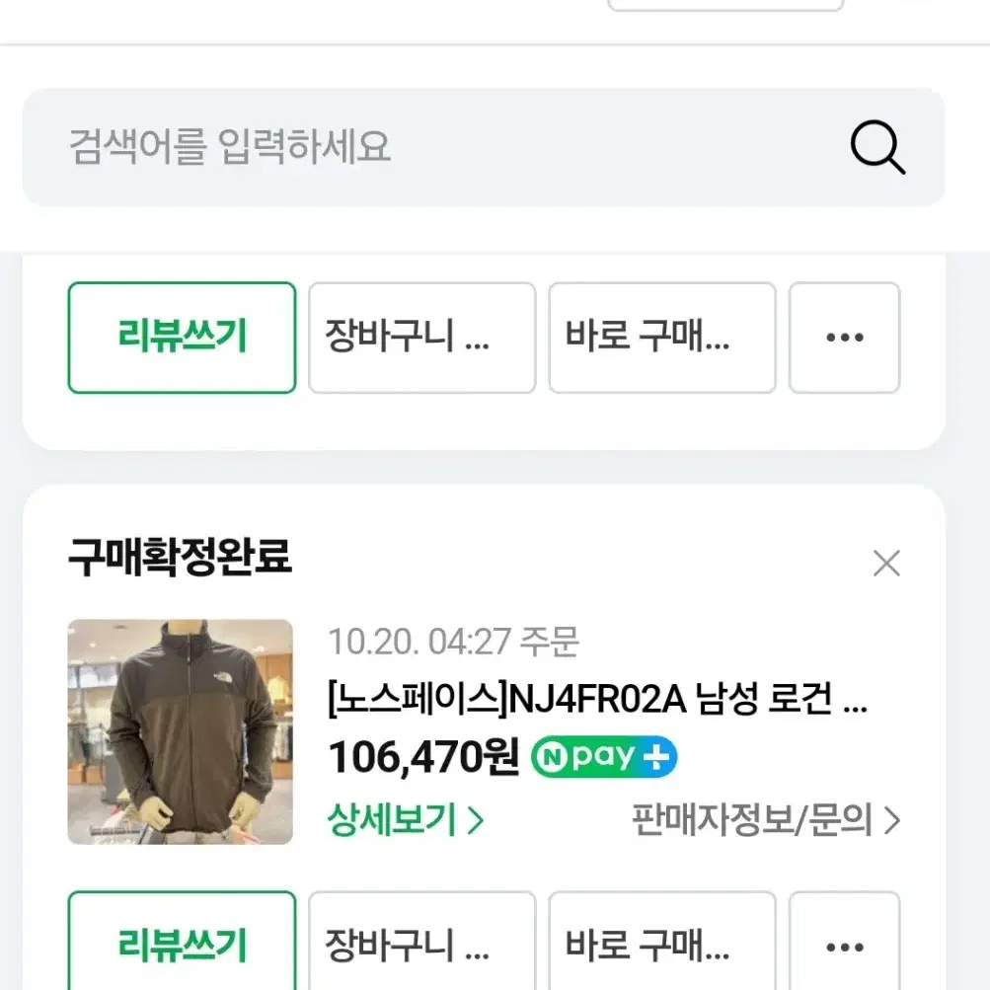Open 판매자정보/문의 seller info link
The height and width of the screenshot is (990, 990).
[755, 821]
